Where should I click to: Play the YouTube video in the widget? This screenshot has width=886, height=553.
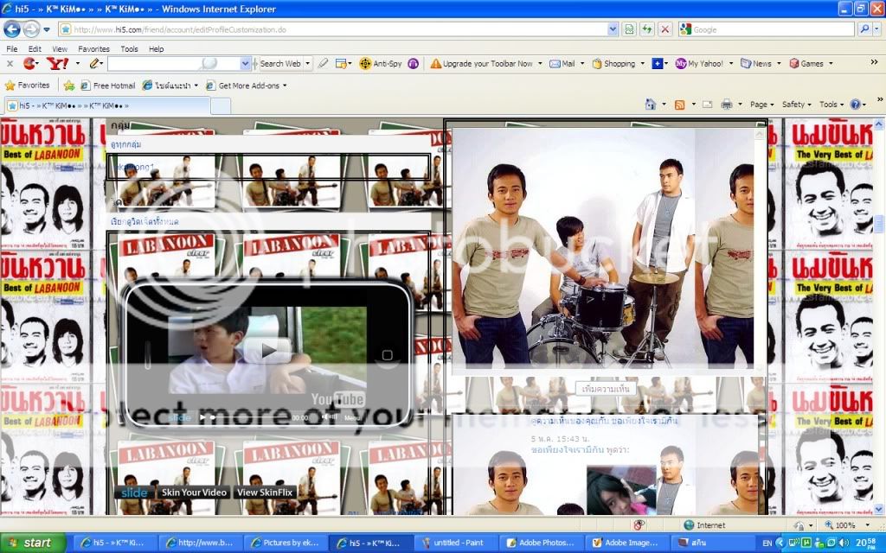[268, 349]
